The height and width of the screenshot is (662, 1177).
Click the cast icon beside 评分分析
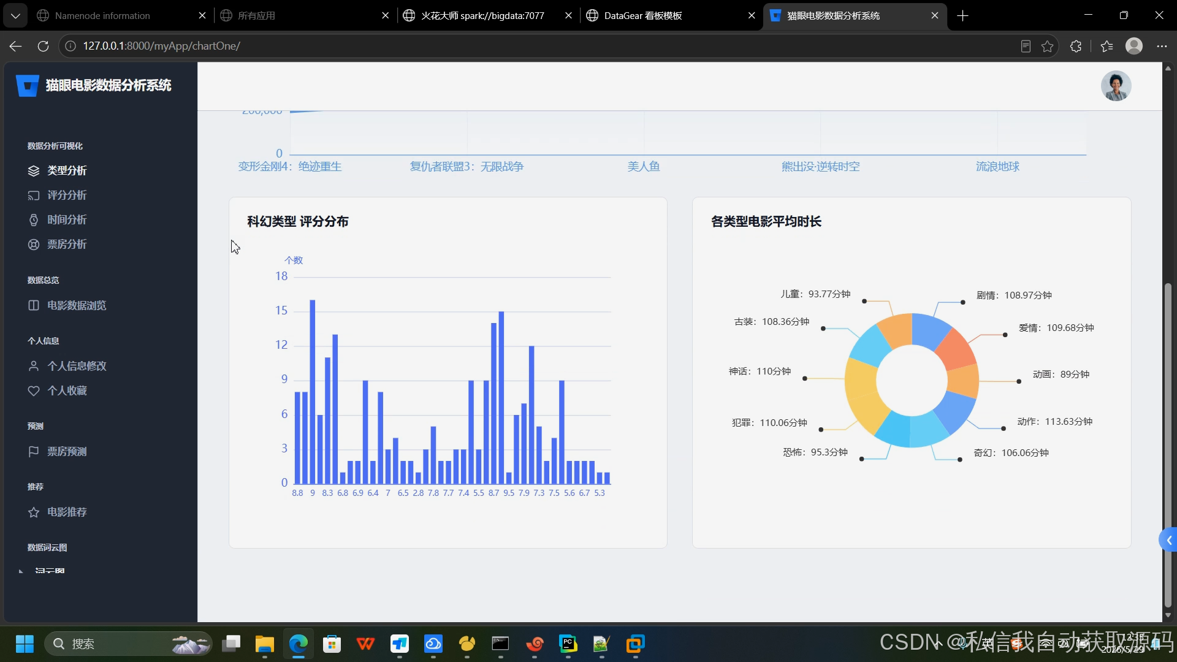tap(34, 195)
